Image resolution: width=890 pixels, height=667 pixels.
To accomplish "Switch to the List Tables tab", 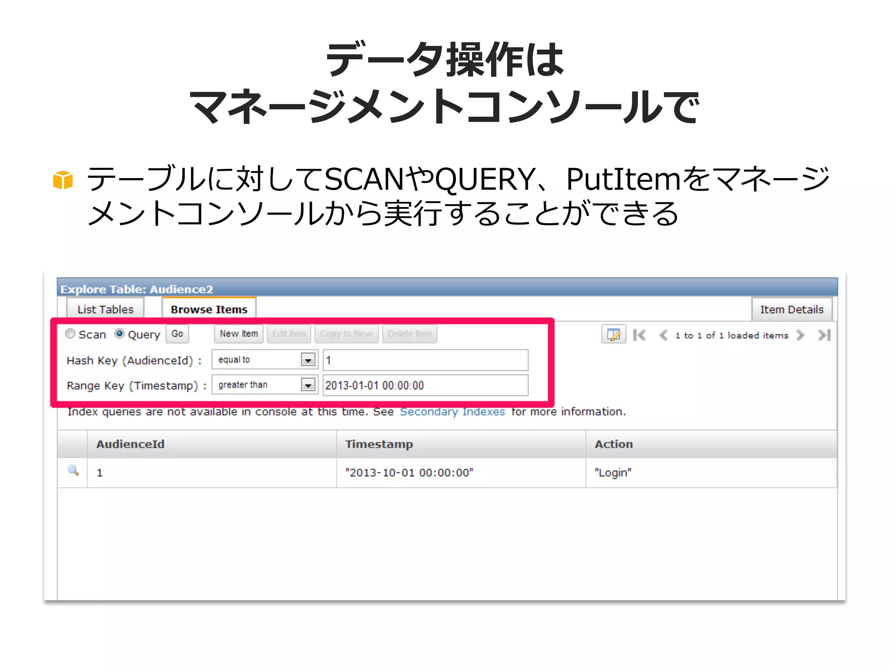I will (105, 309).
